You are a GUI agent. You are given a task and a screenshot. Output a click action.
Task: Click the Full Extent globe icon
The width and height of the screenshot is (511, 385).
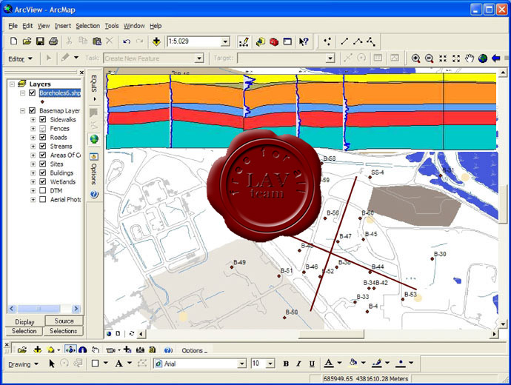[x=483, y=58]
